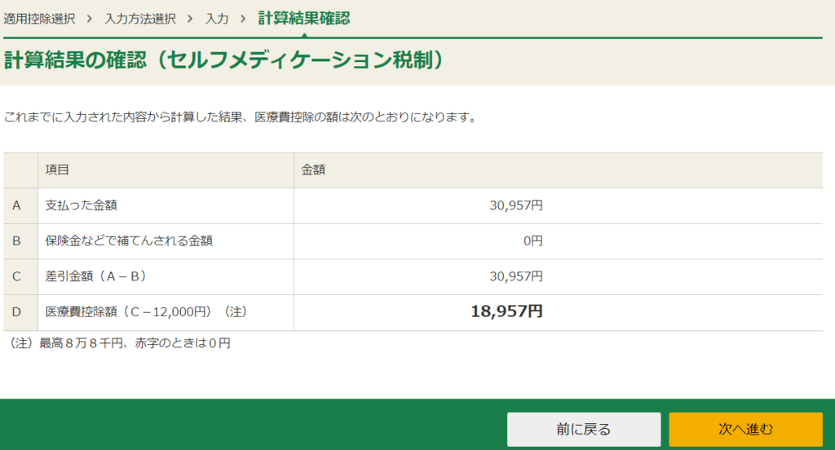
Task: Click the row label 支払った金額
Action: tap(81, 205)
